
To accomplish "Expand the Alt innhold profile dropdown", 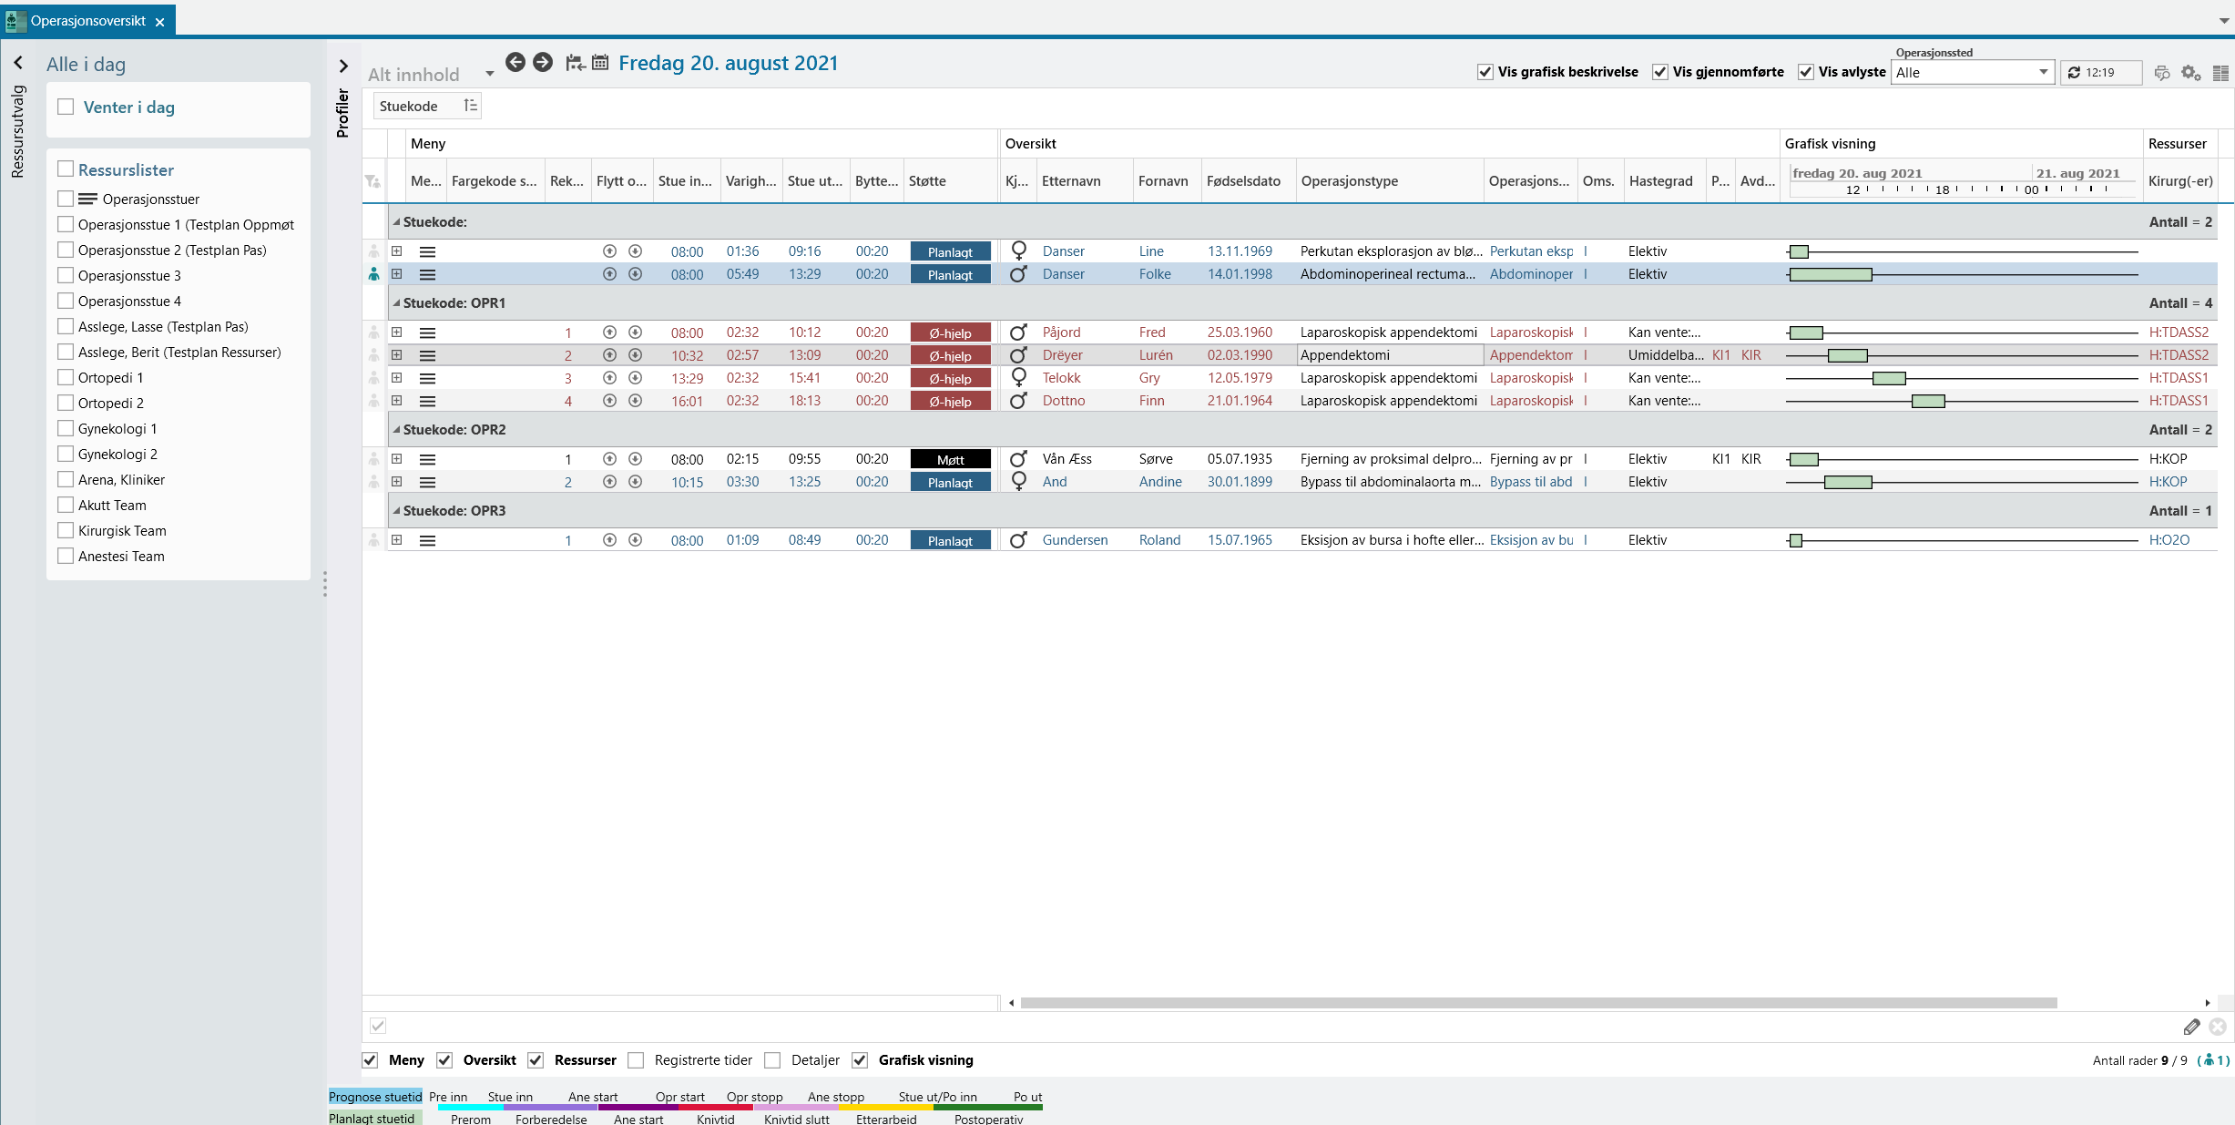I will (x=489, y=74).
